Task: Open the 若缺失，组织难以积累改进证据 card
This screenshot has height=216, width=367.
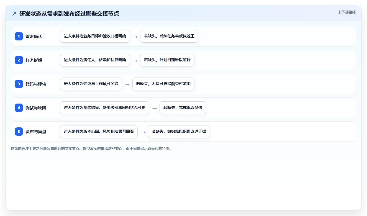Action: coord(179,132)
